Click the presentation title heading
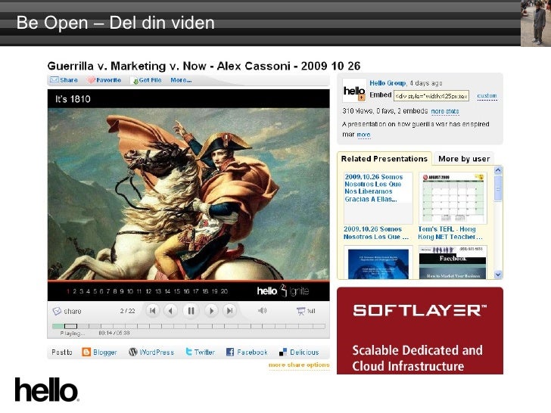Image resolution: width=551 pixels, height=413 pixels. [204, 66]
